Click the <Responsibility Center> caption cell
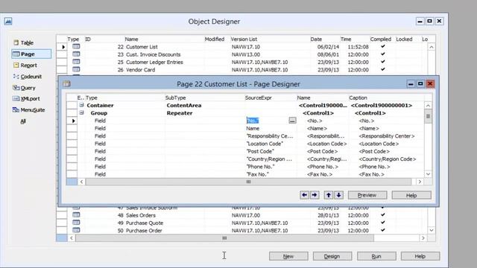This screenshot has width=477, height=268. point(386,135)
